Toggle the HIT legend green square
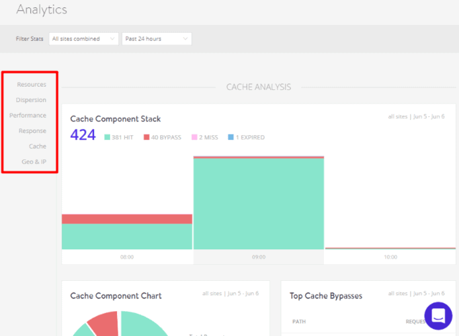The image size is (459, 336). tap(107, 137)
